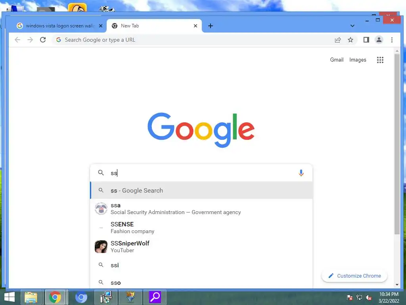Bookmark this tab with the star
The height and width of the screenshot is (305, 406).
pos(350,40)
